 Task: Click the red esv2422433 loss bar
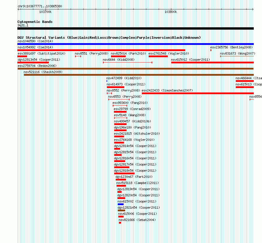click(x=198, y=93)
